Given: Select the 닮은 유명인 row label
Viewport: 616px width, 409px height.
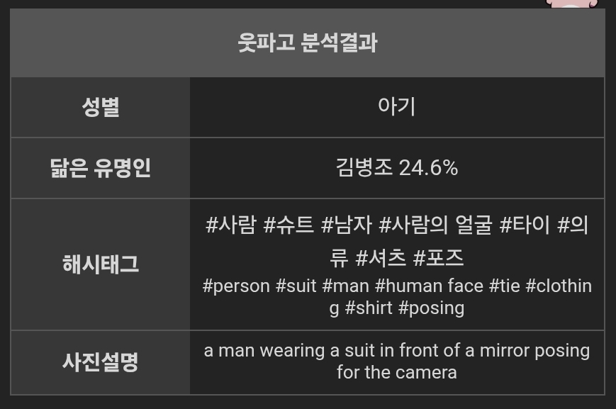Looking at the screenshot, I should [x=101, y=168].
